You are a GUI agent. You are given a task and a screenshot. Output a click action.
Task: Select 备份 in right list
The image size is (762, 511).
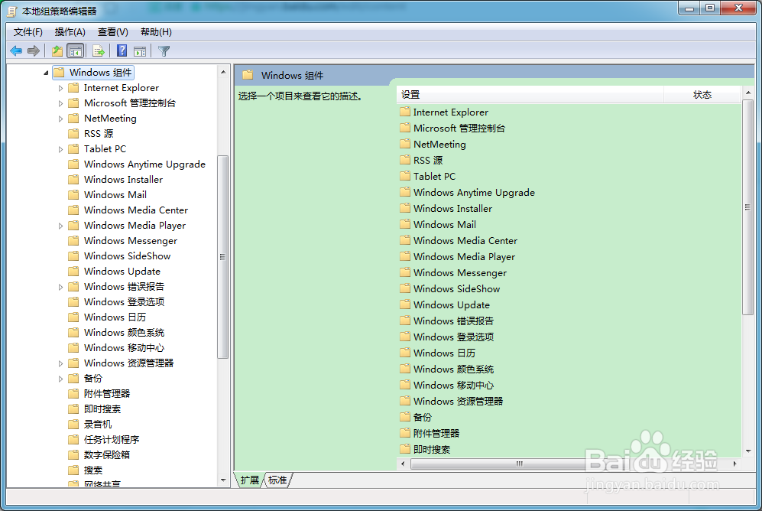[423, 417]
